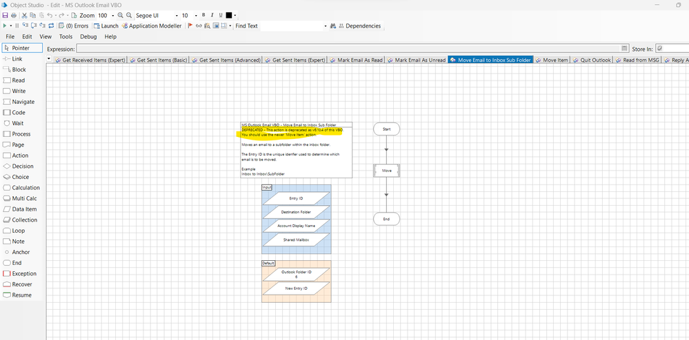Click the (0) Errors button
Viewport: 689px width, 340px height.
pos(74,26)
